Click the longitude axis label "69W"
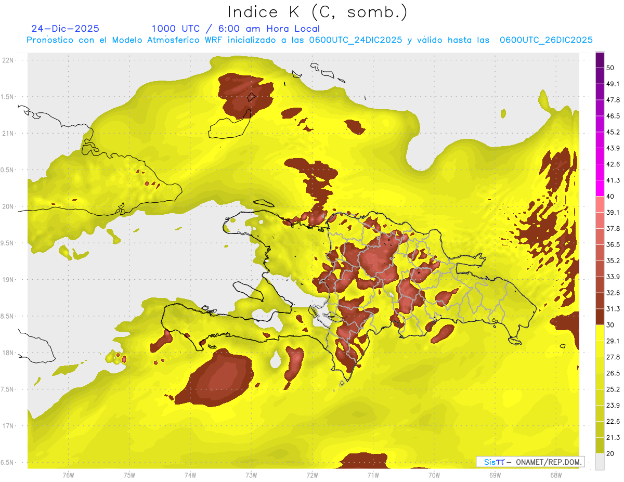Viewport: 624px width, 482px height. click(495, 475)
